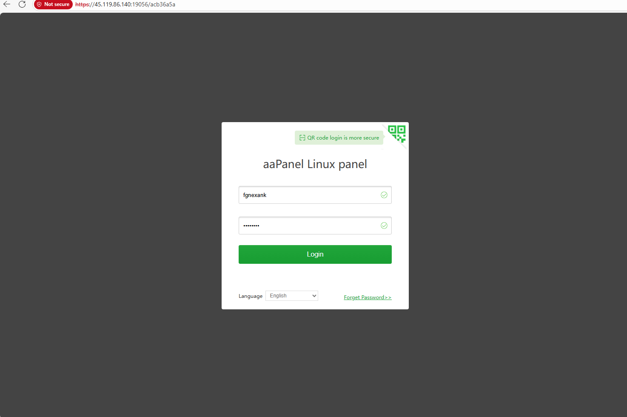Open the Language dropdown showing English
Viewport: 627px width, 417px height.
[292, 296]
